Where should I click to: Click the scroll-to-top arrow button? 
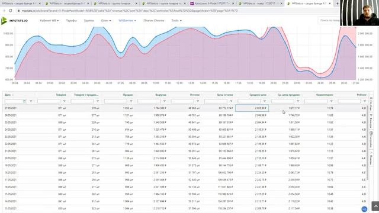pos(375,206)
